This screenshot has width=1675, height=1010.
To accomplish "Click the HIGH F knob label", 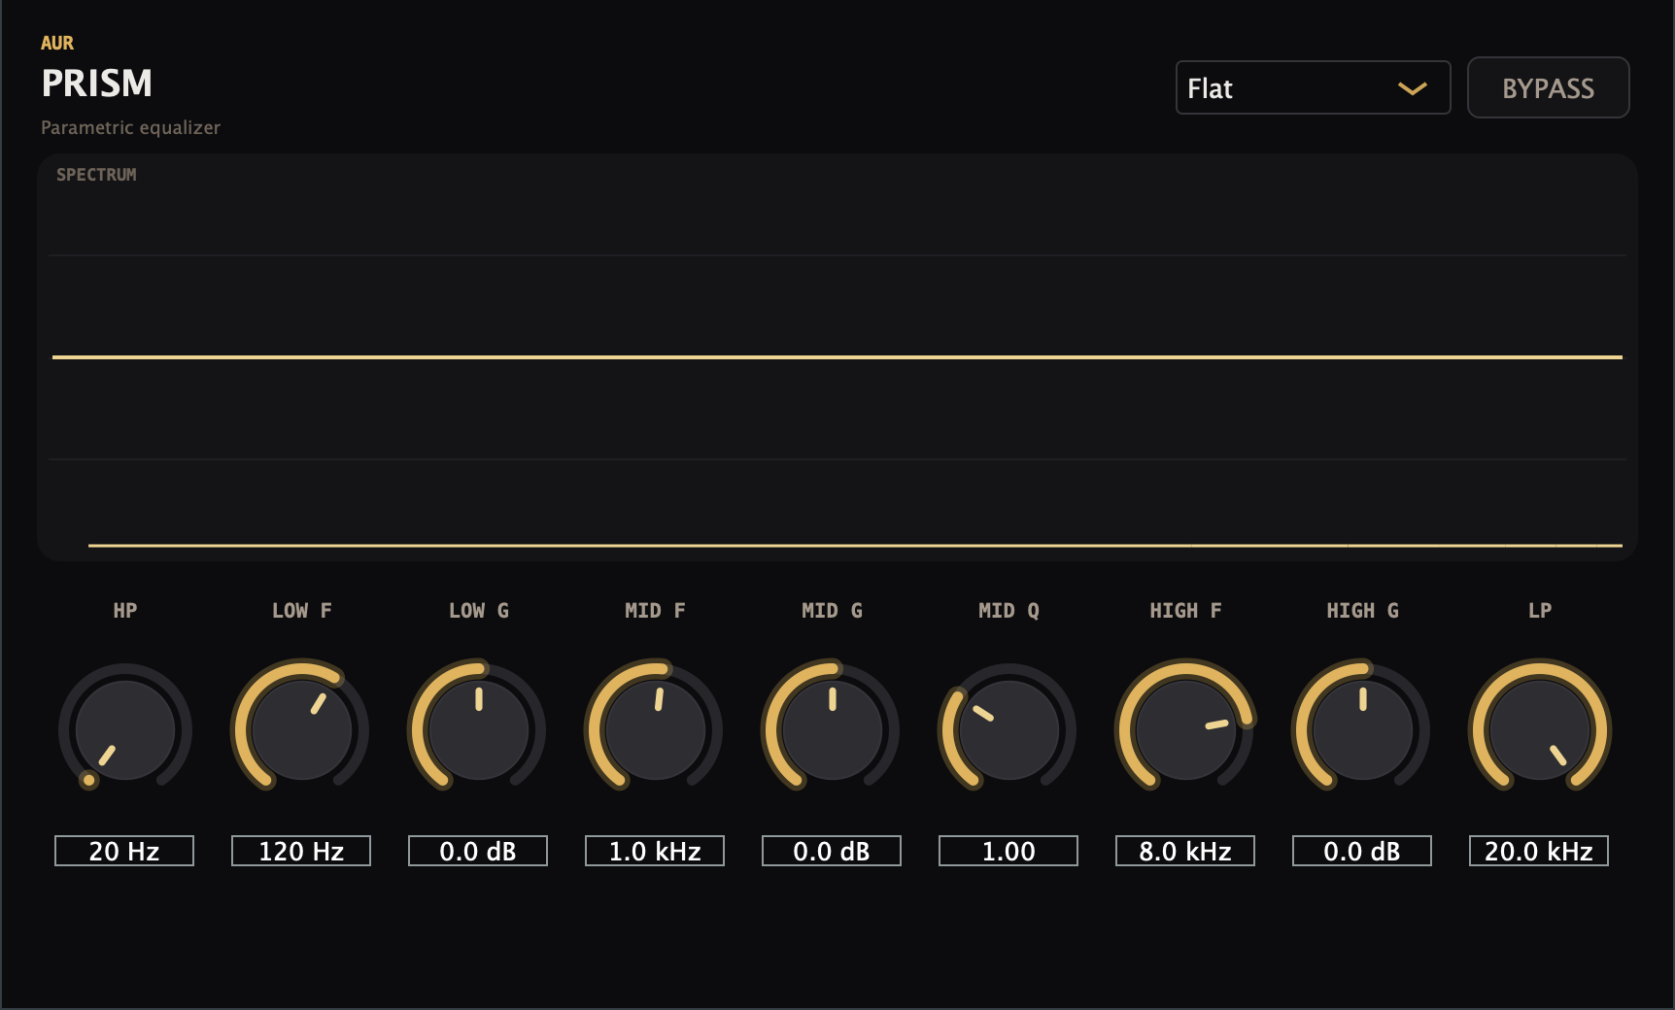I will click(1185, 611).
